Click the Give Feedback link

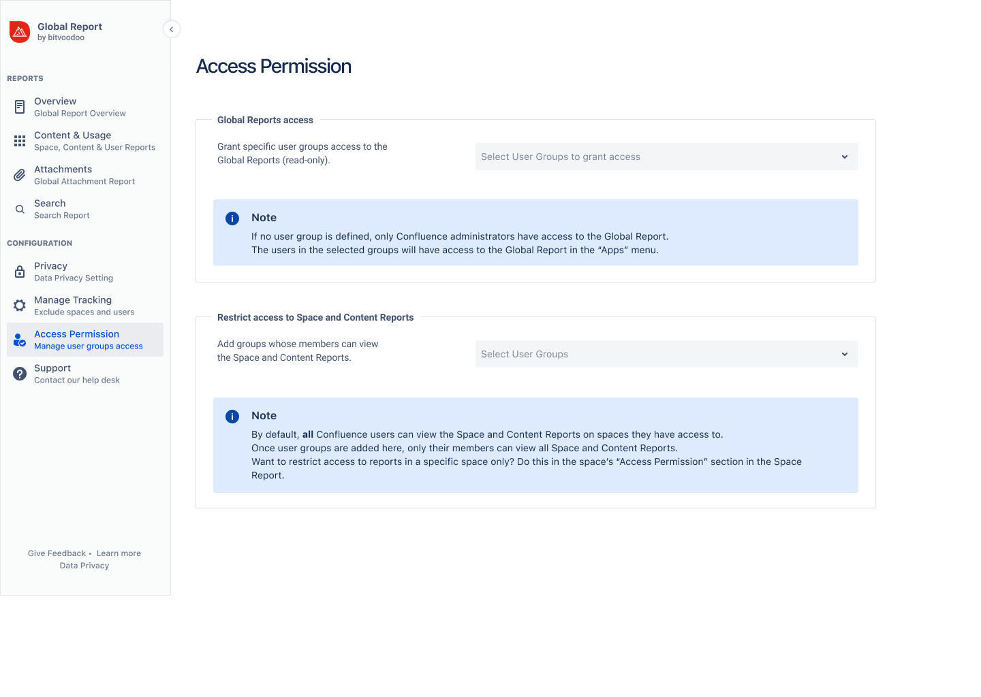point(57,553)
